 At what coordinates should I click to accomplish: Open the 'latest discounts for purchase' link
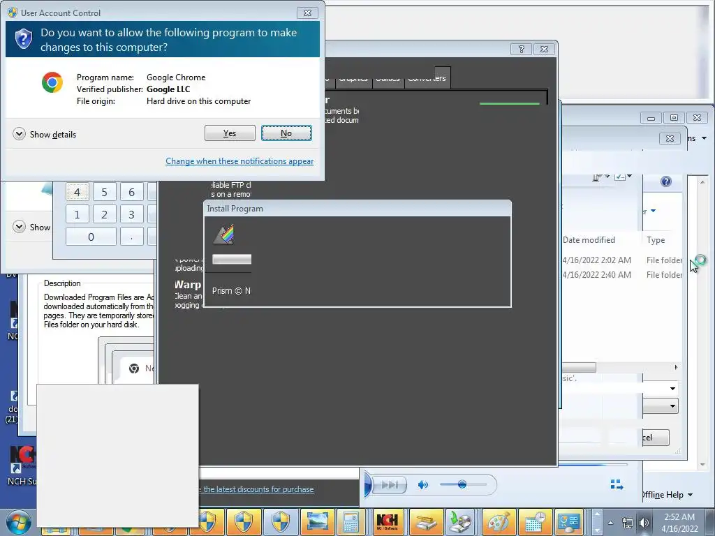point(257,489)
